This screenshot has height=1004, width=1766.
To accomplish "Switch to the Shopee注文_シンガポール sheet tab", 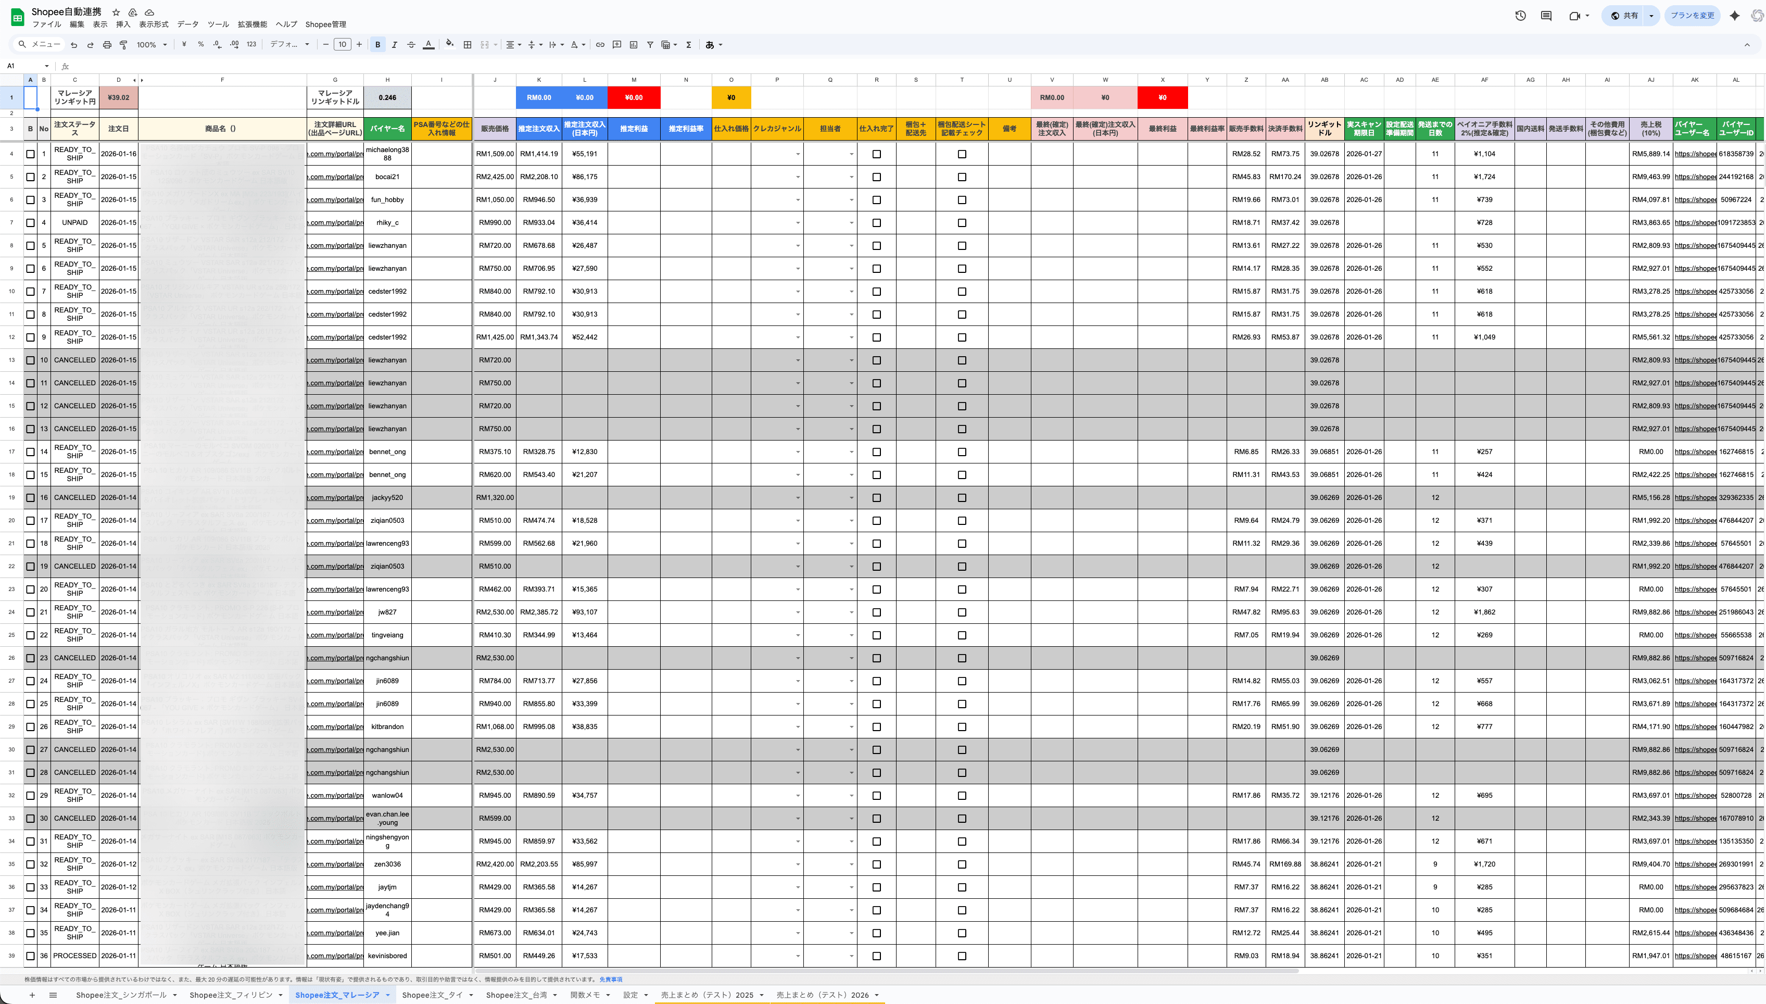I will click(x=121, y=995).
